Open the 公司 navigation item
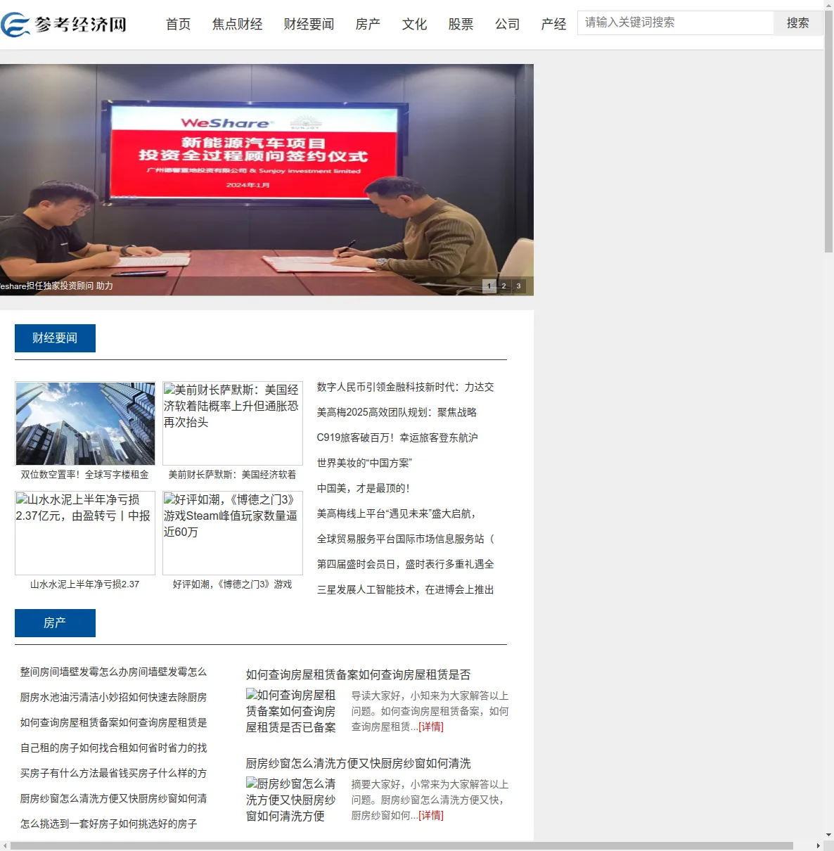The width and height of the screenshot is (834, 851). point(508,25)
